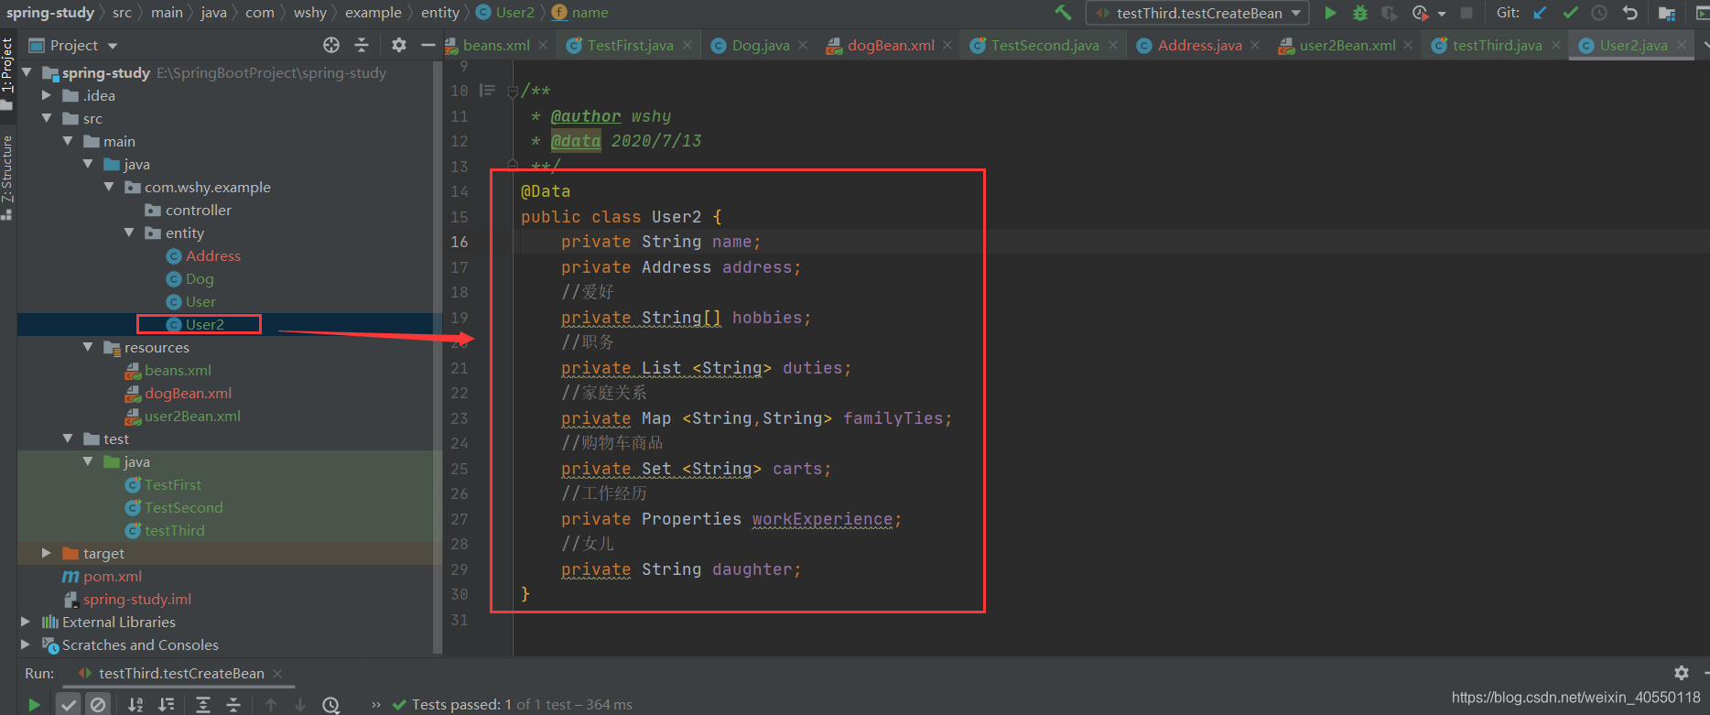Open the run configuration dropdown testThird.testCreateBean
This screenshot has height=715, width=1710.
click(x=1197, y=13)
